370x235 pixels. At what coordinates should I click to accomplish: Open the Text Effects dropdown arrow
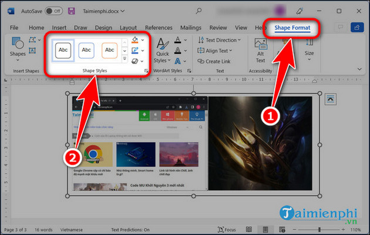185,61
